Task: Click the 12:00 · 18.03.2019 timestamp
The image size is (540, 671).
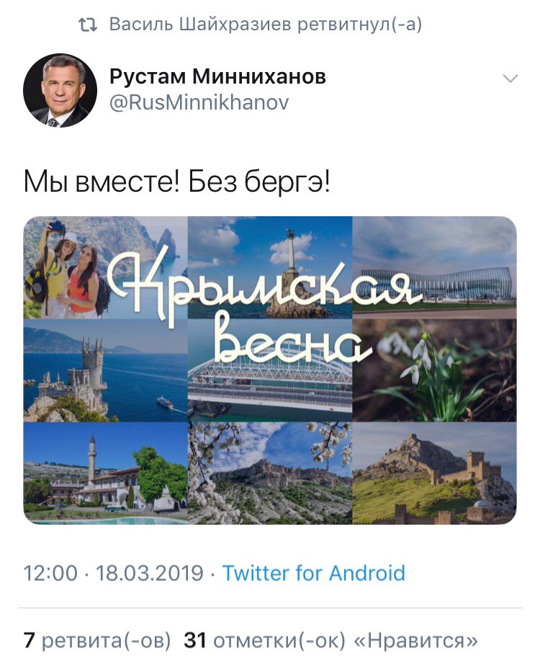Action: 113,573
